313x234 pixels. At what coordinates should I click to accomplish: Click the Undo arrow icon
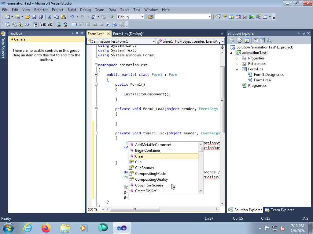pyautogui.click(x=72, y=17)
